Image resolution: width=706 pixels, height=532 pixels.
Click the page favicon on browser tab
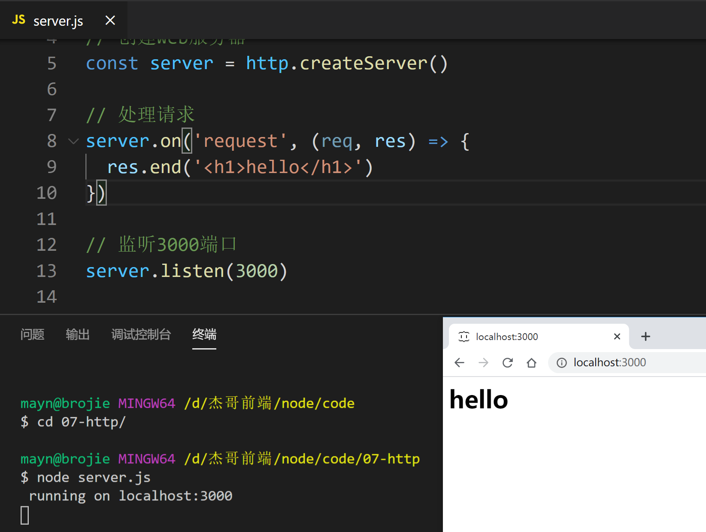[x=464, y=337]
